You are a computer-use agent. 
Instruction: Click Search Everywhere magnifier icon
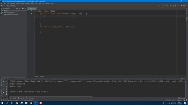pyautogui.click(x=187, y=6)
